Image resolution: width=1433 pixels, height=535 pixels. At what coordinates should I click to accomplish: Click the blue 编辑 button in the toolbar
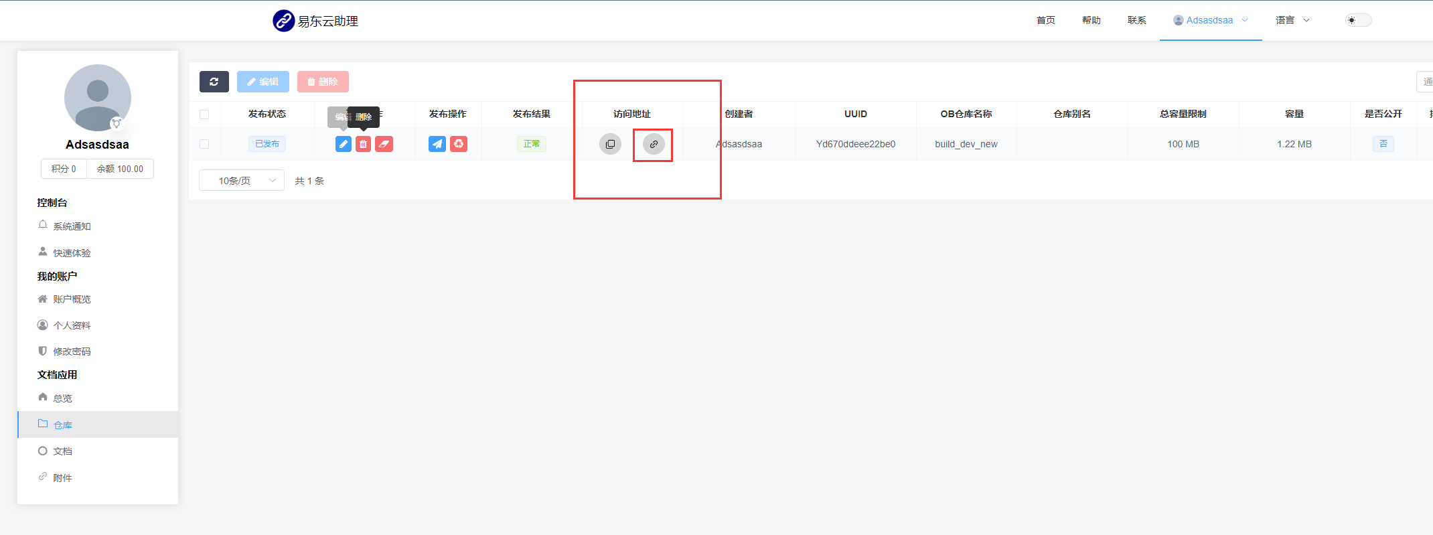coord(262,82)
